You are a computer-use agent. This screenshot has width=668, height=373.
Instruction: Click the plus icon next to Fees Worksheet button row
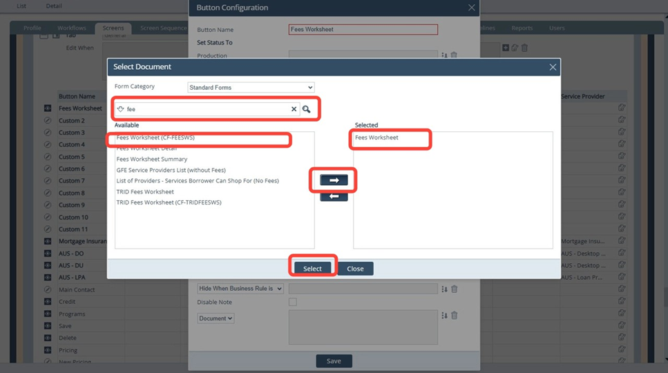(x=48, y=108)
